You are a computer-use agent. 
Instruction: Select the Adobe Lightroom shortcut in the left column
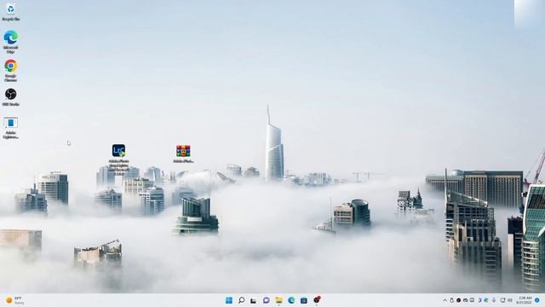10,128
